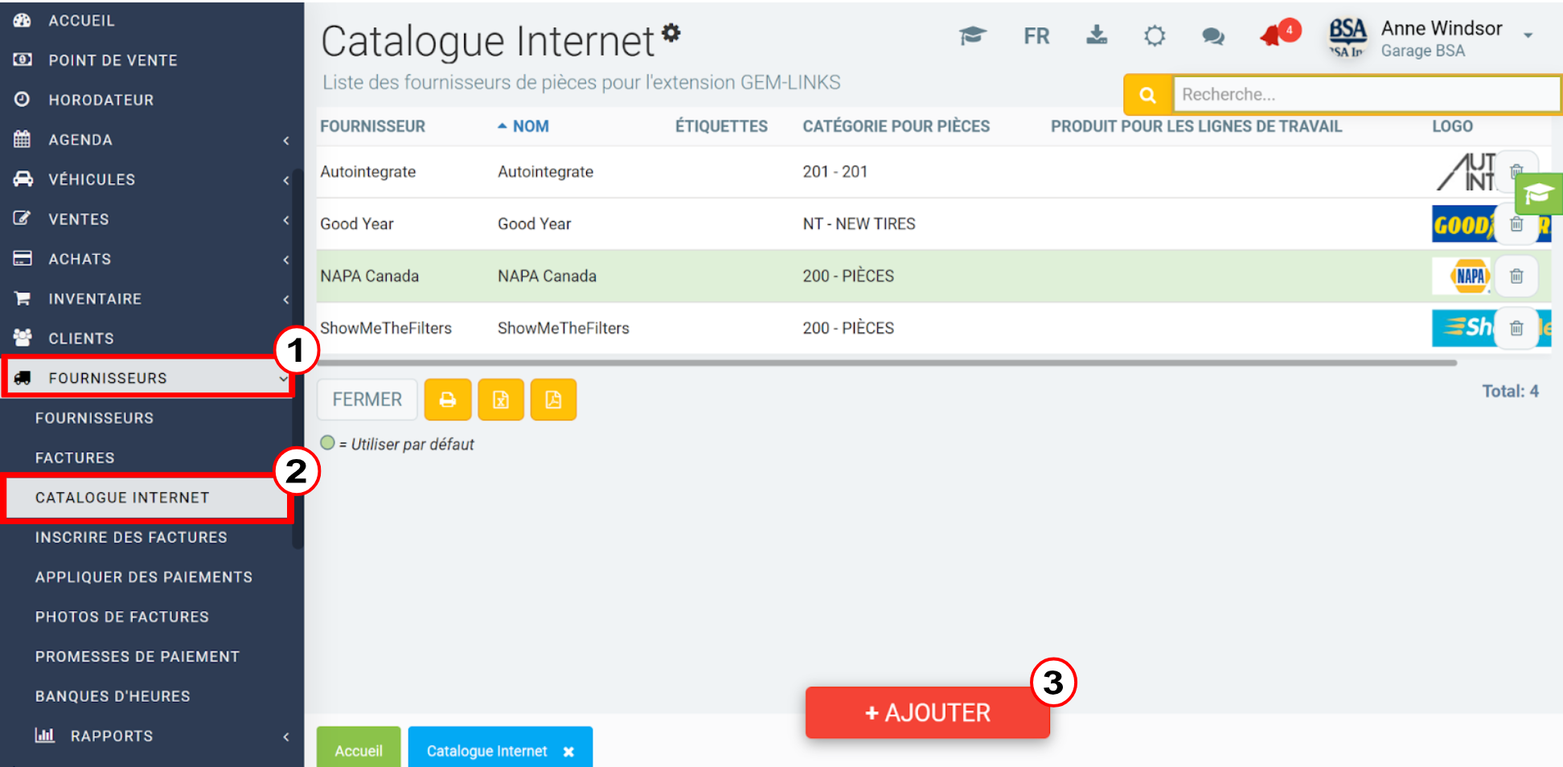Click the + AJOUTER button
Screen dimensions: 1563x767
pyautogui.click(x=928, y=712)
